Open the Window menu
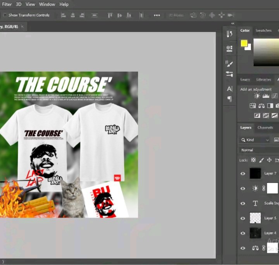279x265 pixels. click(47, 4)
